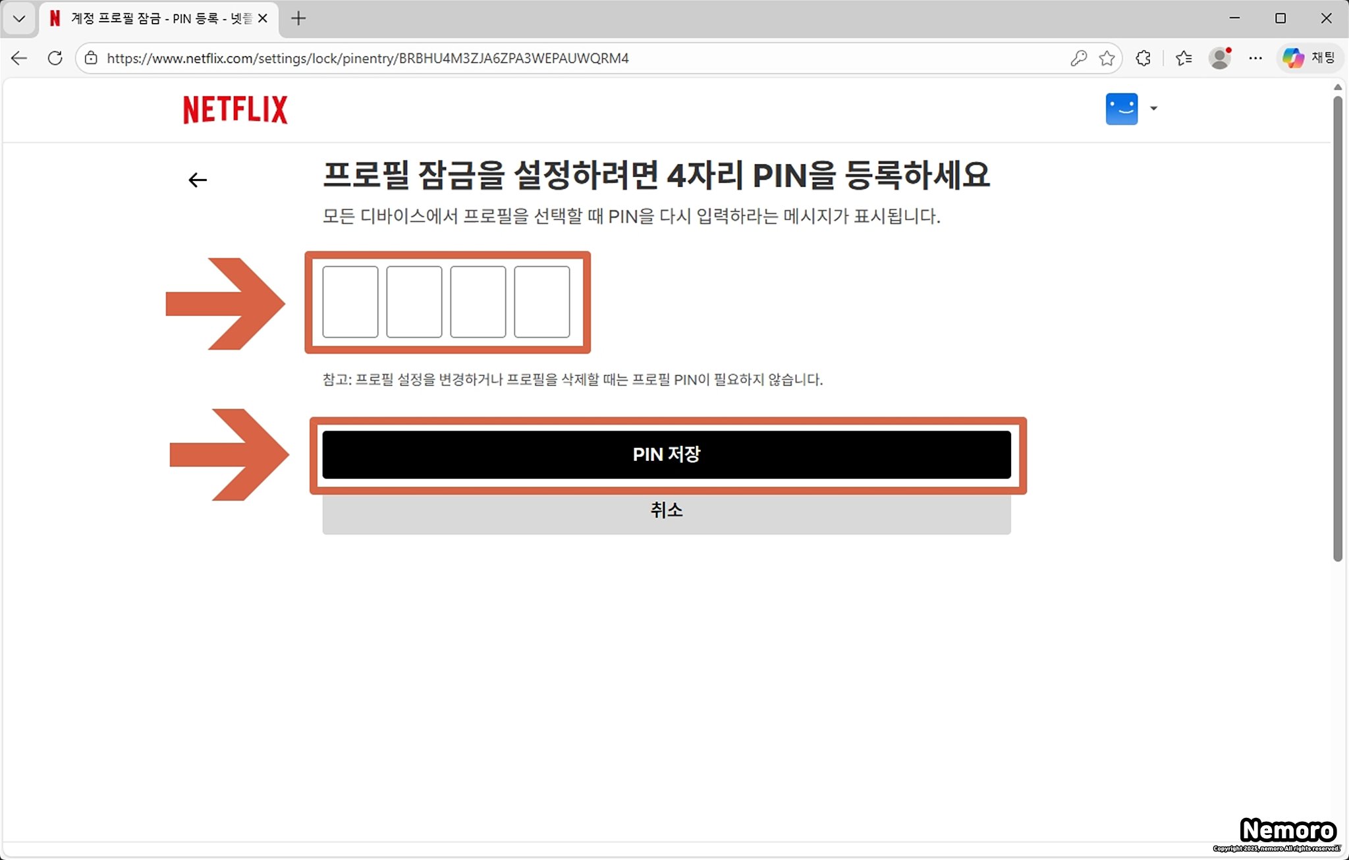Reload the page with the refresh icon
1349x860 pixels.
point(55,58)
